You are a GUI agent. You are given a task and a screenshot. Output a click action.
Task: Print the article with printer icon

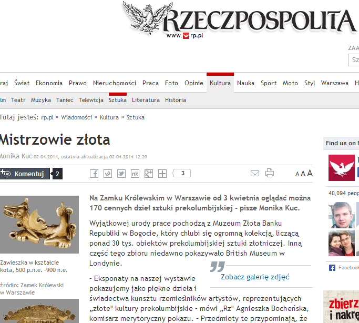coord(270,173)
